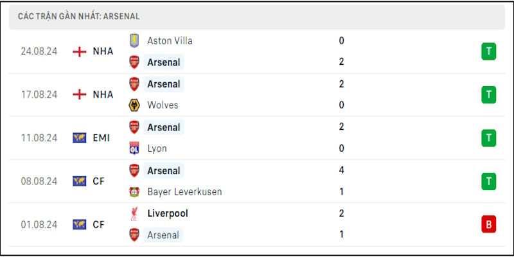Select the Lyon team name
514x257 pixels.
[157, 148]
